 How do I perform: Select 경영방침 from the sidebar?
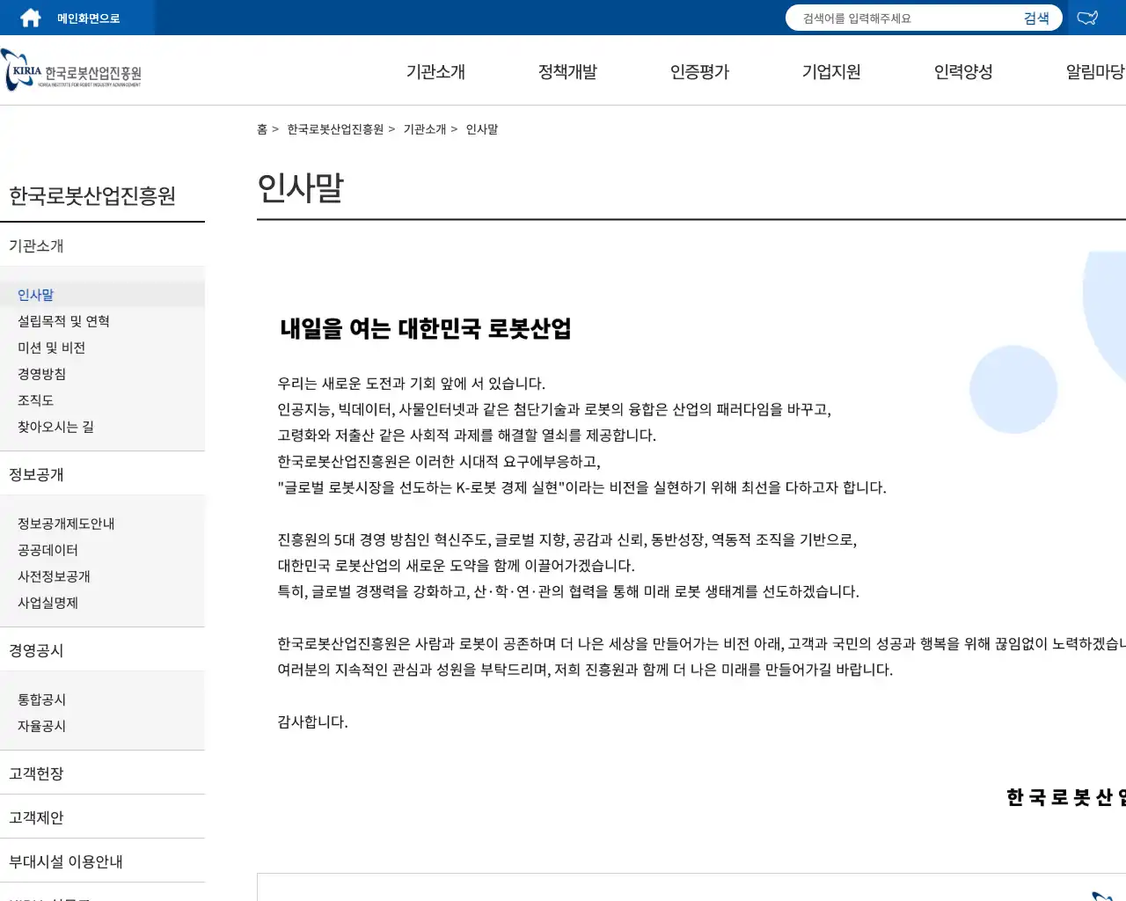(41, 373)
